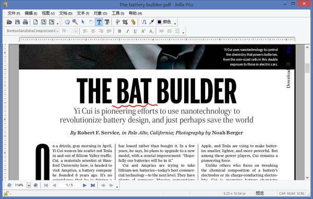Expand the color toolbar overflow arrow

[175, 24]
